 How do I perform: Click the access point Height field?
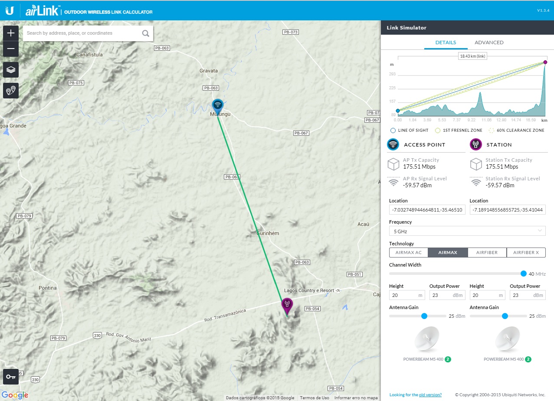coord(407,295)
